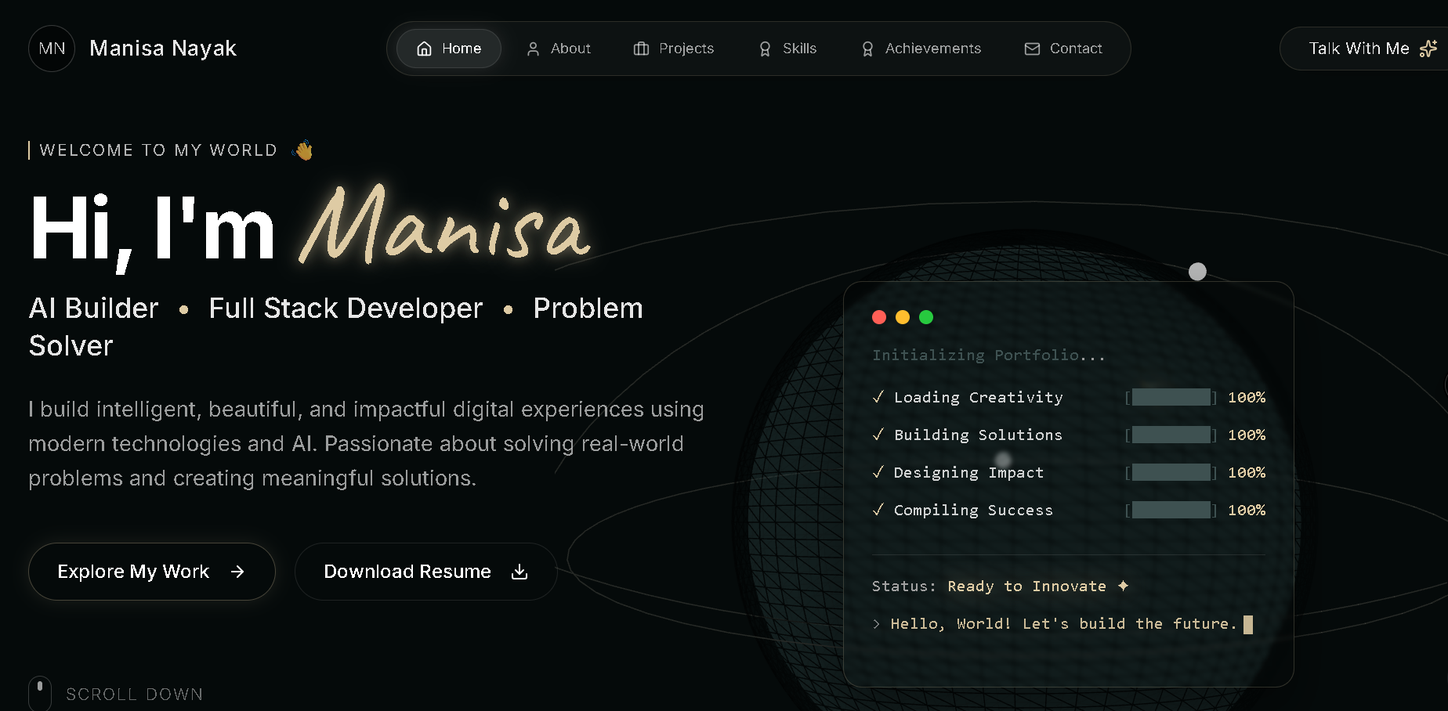Open the Achievements nav item
The image size is (1448, 711).
[921, 49]
